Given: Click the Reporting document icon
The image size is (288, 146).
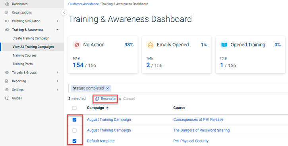Looking at the screenshot, I should click(7, 81).
